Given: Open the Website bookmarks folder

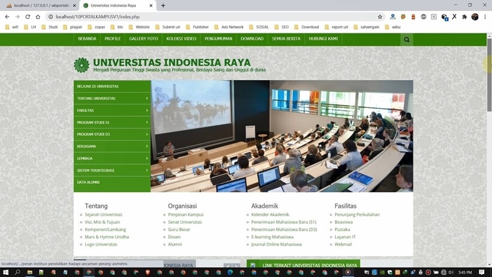Looking at the screenshot, I should point(139,27).
